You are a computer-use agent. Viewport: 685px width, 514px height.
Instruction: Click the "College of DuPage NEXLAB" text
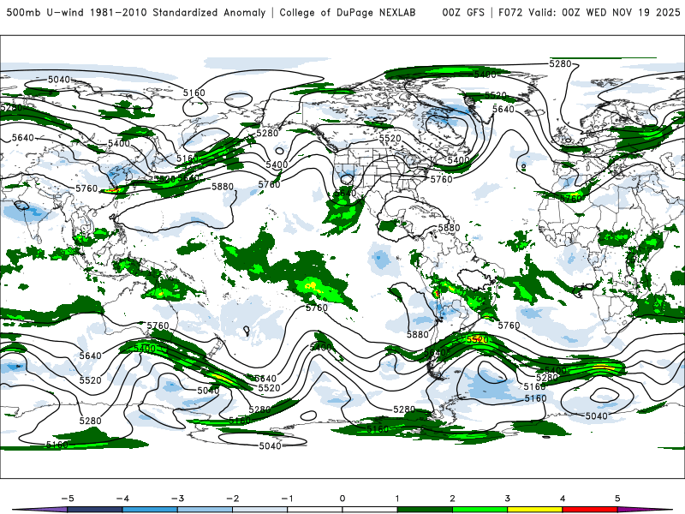[348, 13]
